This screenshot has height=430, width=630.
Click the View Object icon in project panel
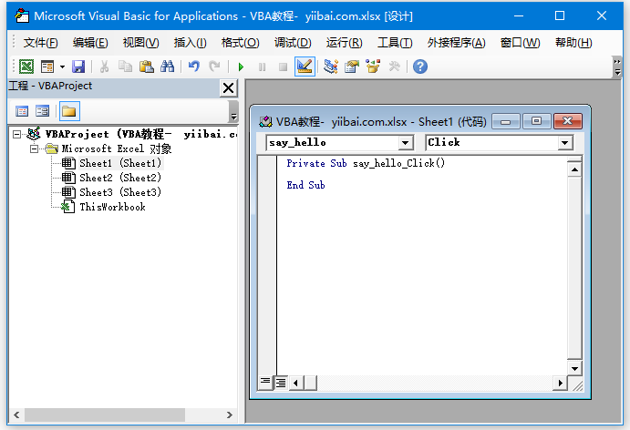42,111
